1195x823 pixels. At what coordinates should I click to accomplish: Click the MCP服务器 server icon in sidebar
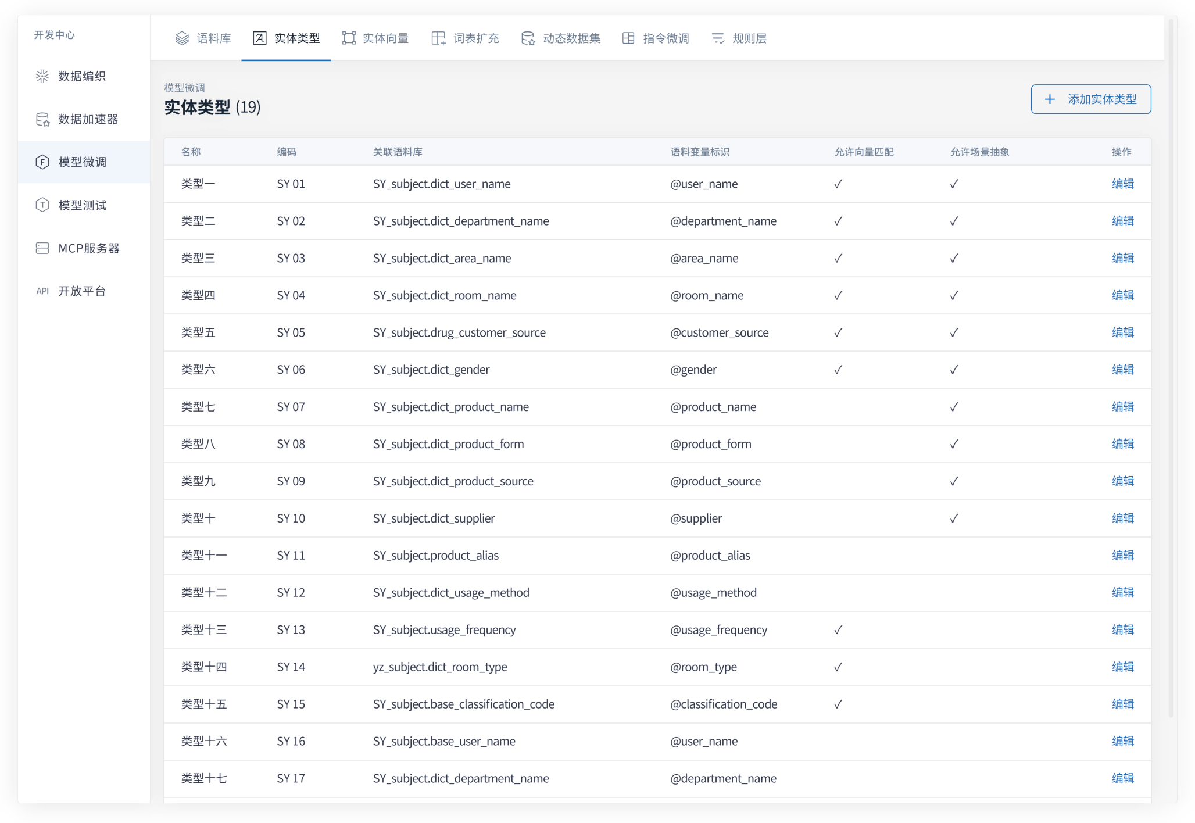(x=42, y=248)
